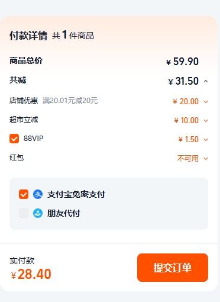Viewport: 220px width, 302px height.
Task: Click the ¥20.00 store discount amount
Action: click(x=186, y=101)
